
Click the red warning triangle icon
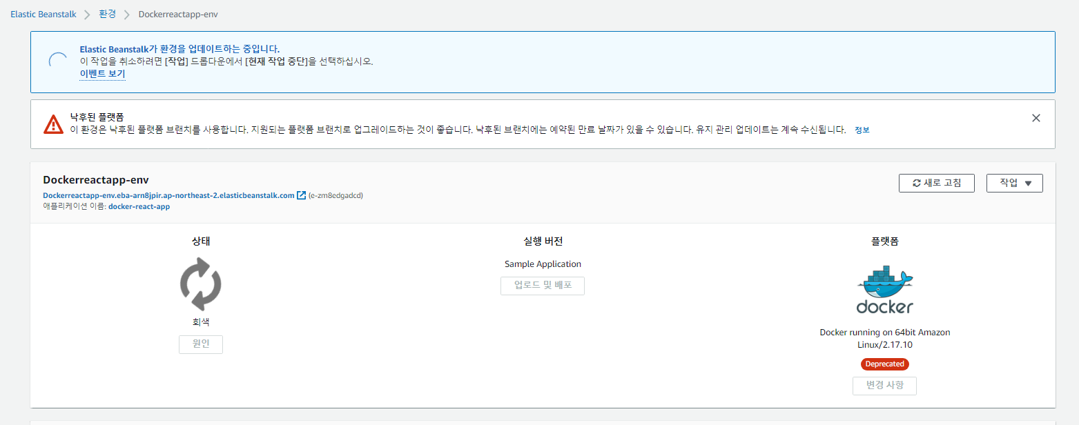click(x=53, y=124)
